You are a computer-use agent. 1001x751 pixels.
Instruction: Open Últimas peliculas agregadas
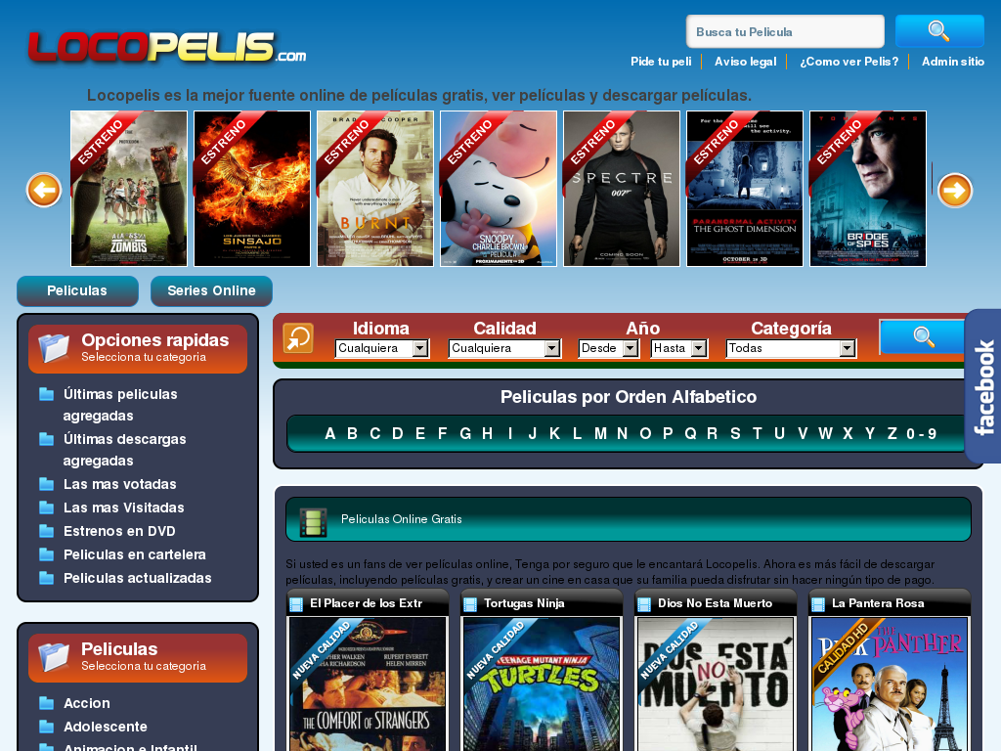point(120,405)
